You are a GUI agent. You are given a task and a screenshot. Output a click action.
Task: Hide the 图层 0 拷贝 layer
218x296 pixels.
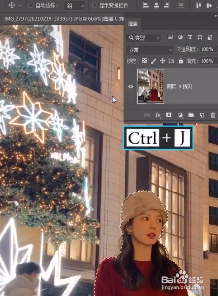pyautogui.click(x=131, y=87)
